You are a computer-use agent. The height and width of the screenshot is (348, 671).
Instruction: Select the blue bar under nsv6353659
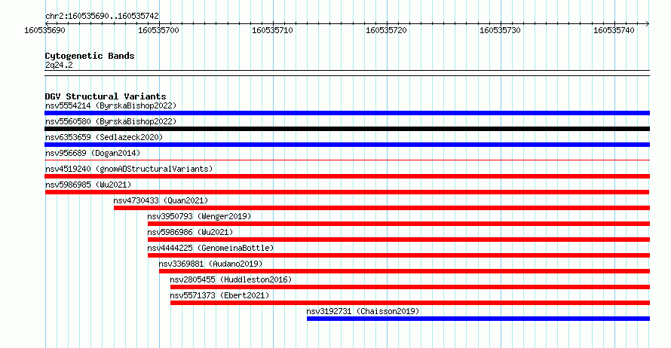(x=347, y=145)
